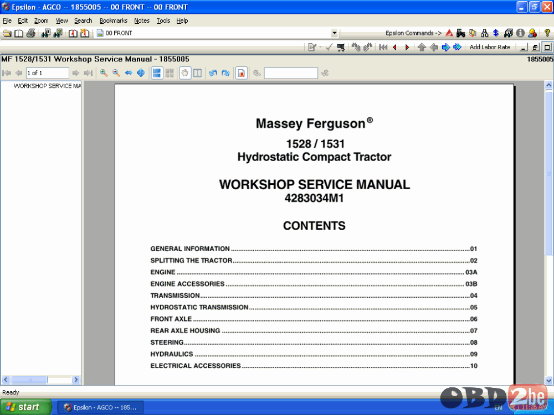Click the printer icon
554x415 pixels.
tap(30, 34)
